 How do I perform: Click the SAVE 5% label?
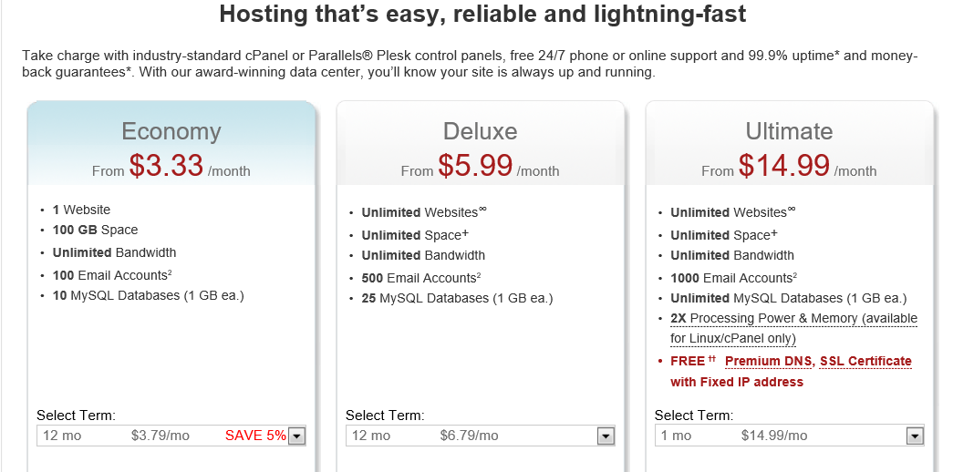click(x=255, y=436)
